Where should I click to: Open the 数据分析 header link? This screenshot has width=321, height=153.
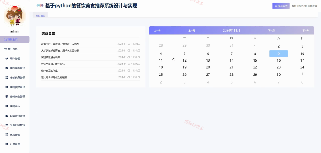coord(302,6)
